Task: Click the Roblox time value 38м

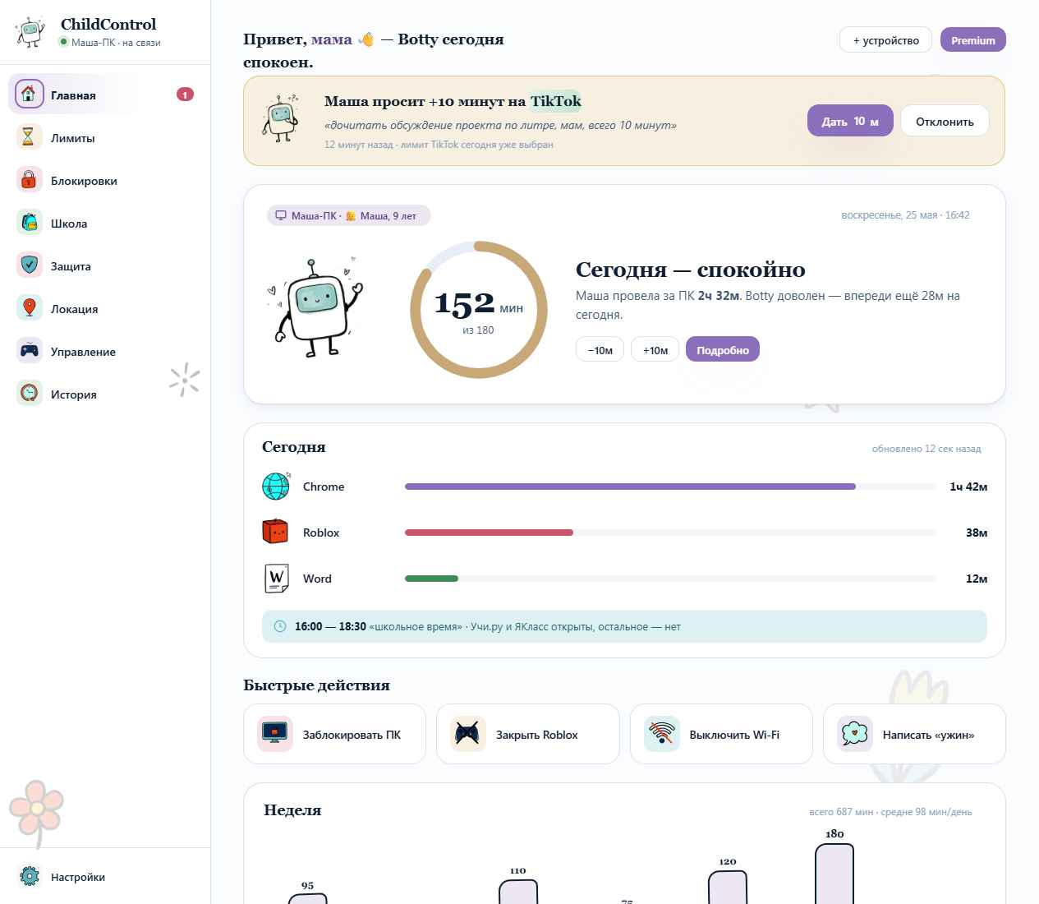Action: [x=977, y=533]
